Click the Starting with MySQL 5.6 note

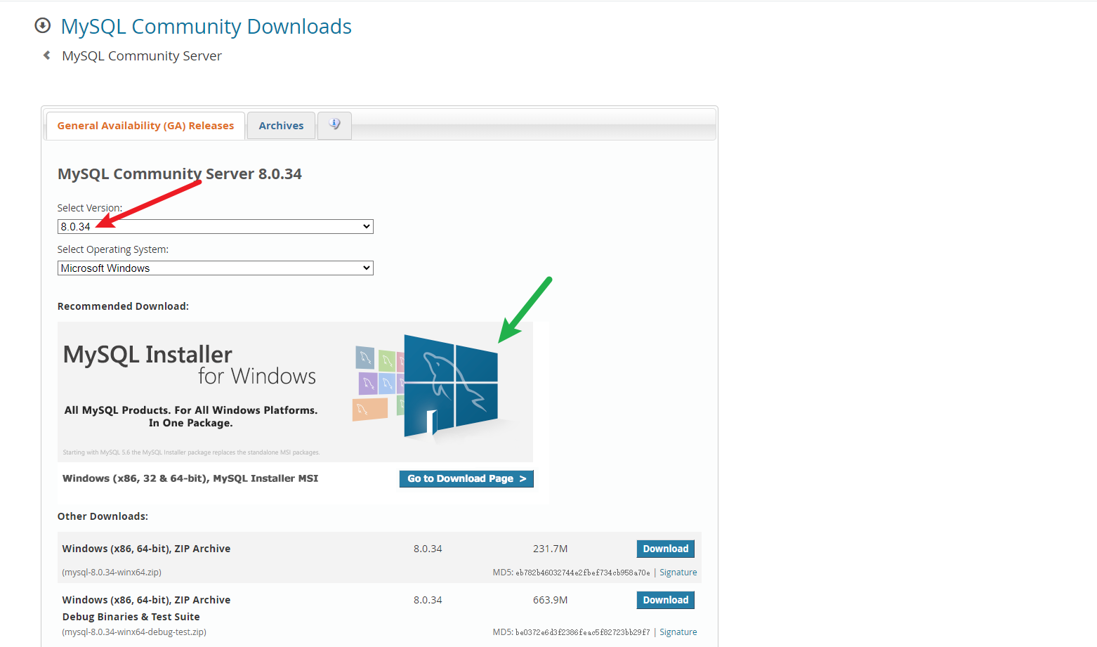(x=191, y=452)
